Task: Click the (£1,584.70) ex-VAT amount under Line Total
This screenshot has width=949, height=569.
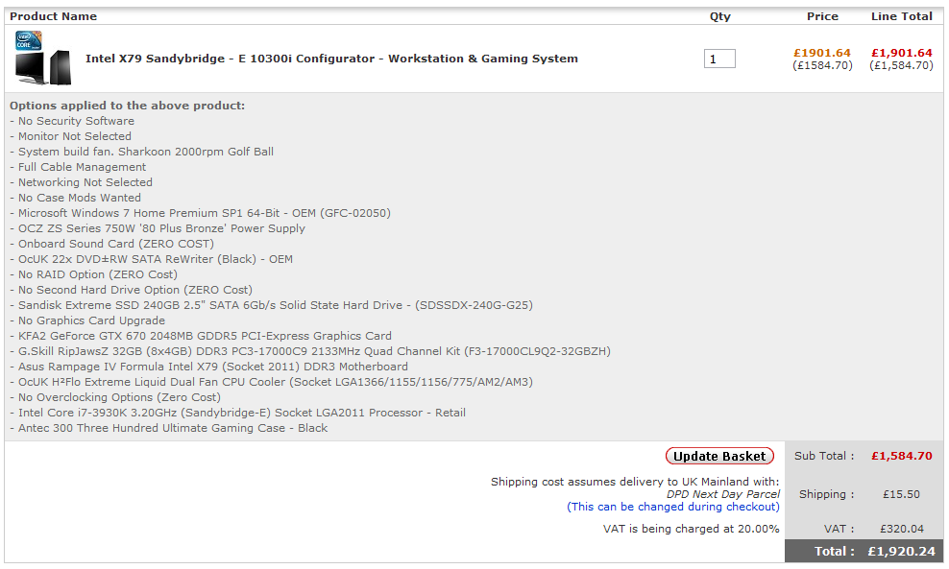Action: click(902, 65)
